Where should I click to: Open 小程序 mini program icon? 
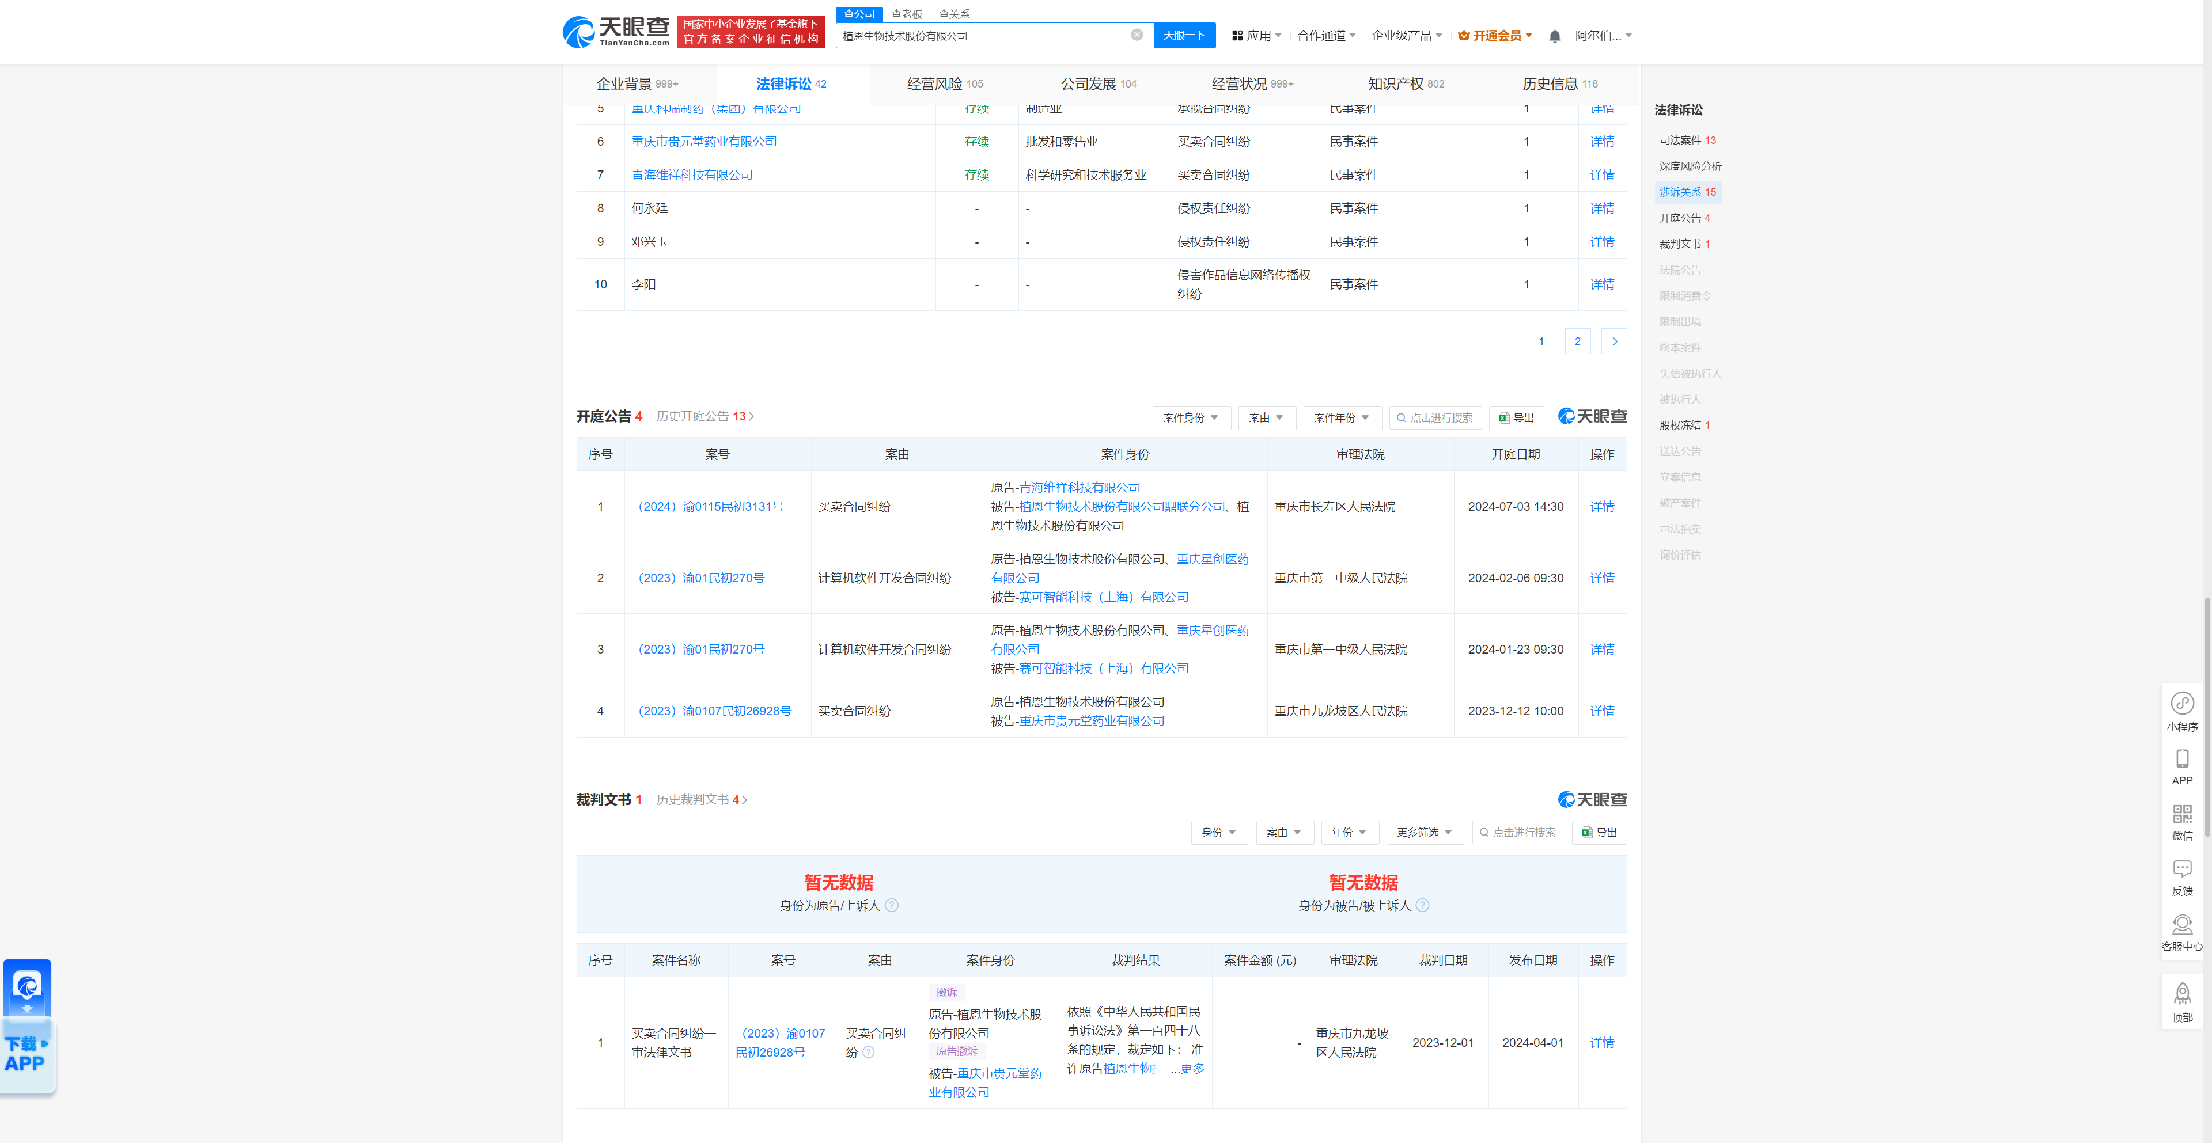pos(2182,704)
